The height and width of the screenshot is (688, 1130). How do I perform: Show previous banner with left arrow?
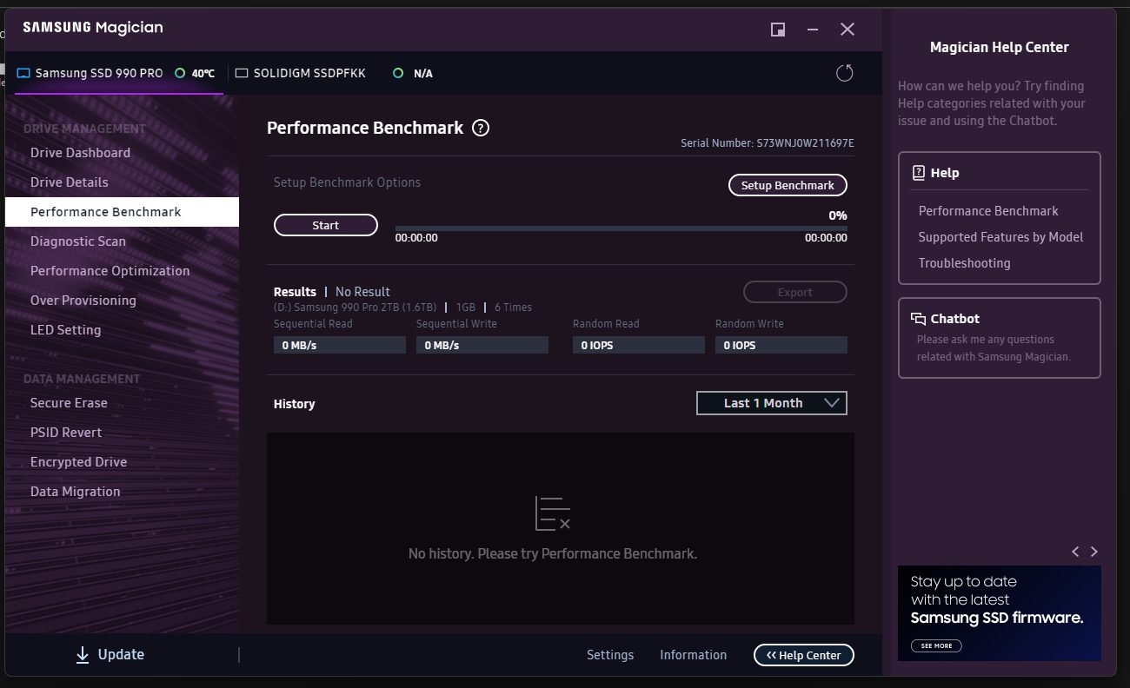click(1075, 552)
